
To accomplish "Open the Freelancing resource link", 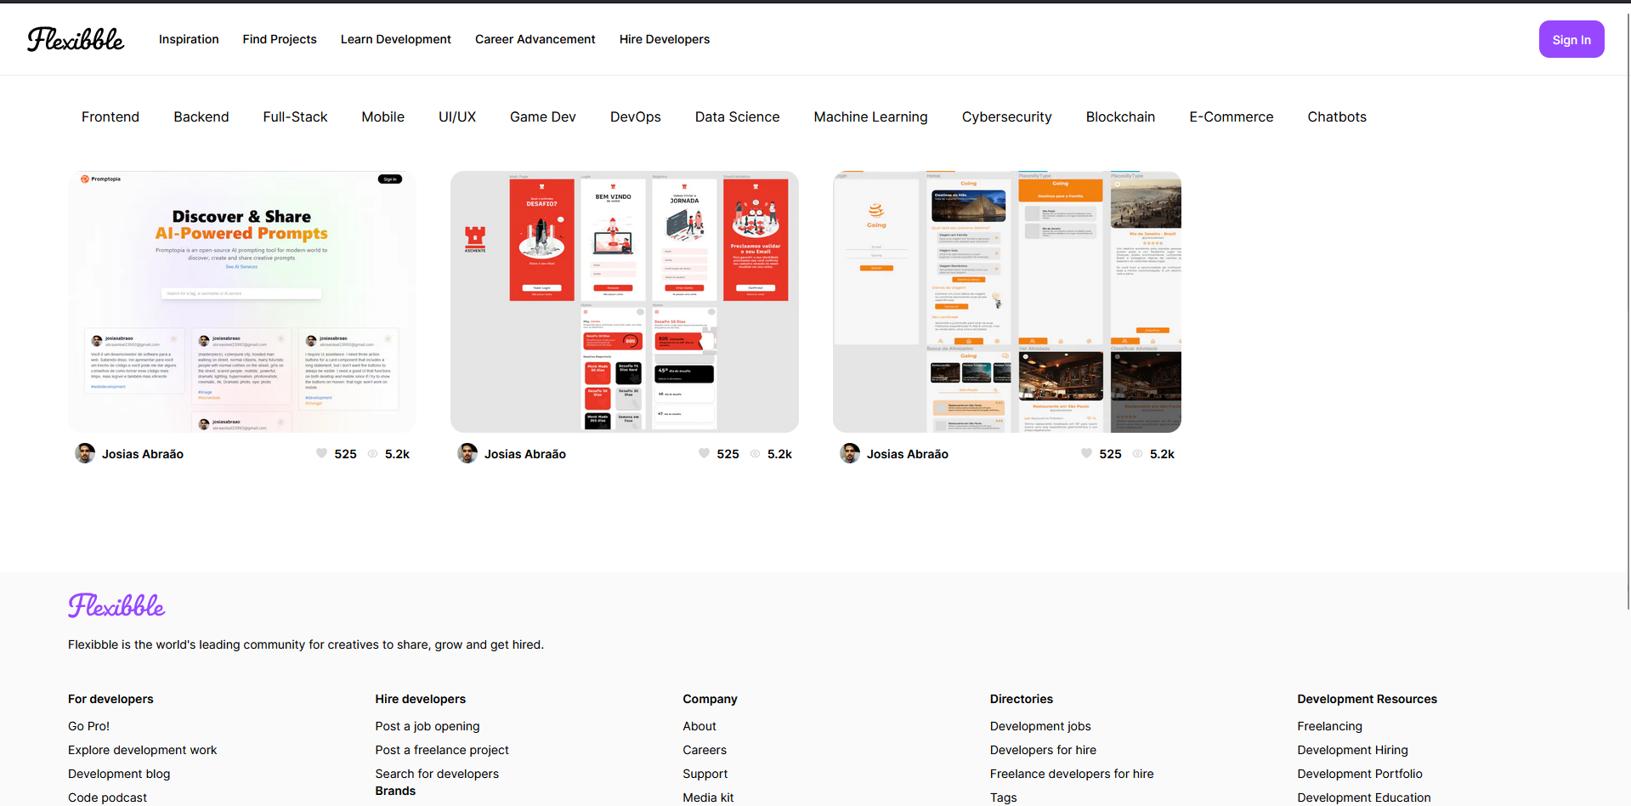I will point(1329,726).
